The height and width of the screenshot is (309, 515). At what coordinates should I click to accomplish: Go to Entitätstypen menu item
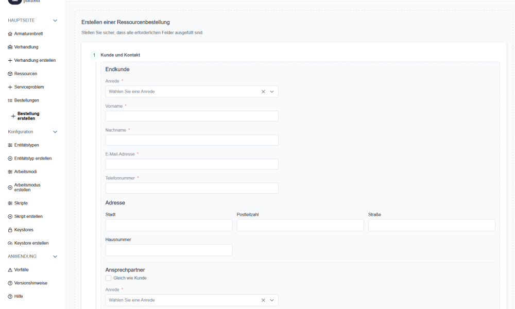26,145
